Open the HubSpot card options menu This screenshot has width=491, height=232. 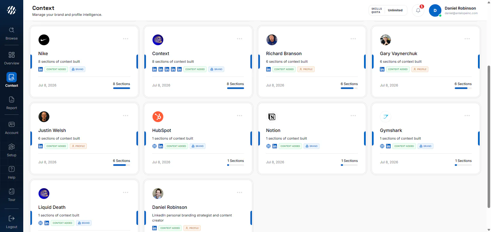[240, 116]
